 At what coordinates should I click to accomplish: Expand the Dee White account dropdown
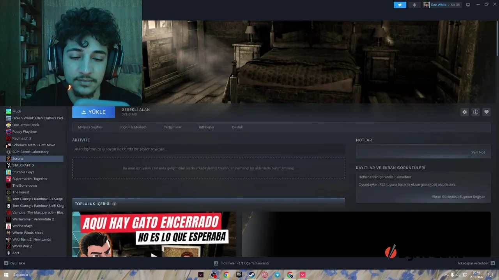tap(442, 5)
